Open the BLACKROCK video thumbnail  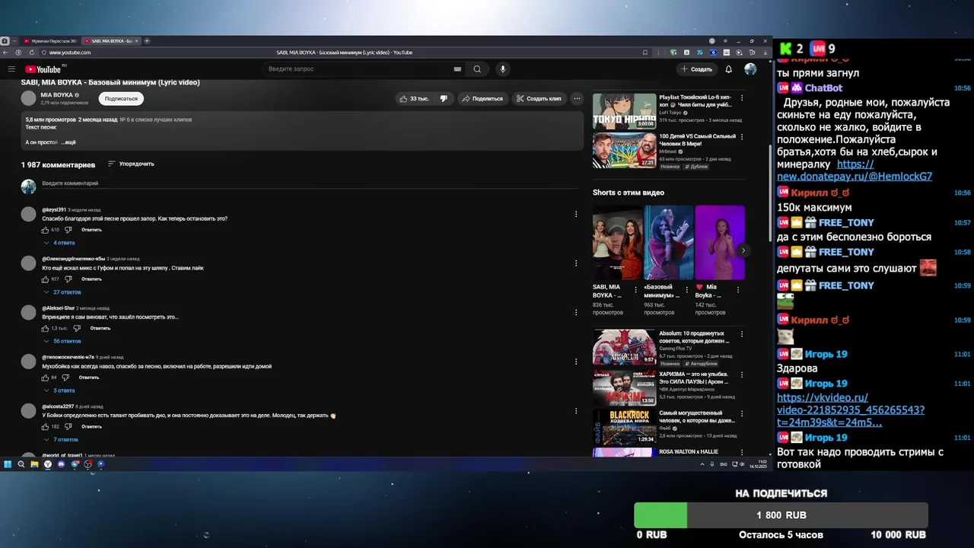624,428
